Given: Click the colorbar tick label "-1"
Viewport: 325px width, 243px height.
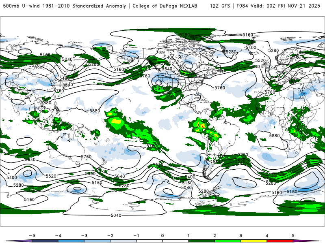Looking at the screenshot, I should (x=136, y=236).
